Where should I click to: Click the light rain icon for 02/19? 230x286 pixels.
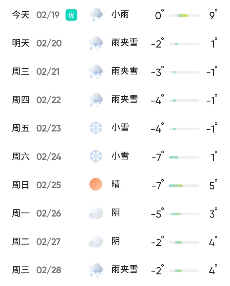point(96,15)
